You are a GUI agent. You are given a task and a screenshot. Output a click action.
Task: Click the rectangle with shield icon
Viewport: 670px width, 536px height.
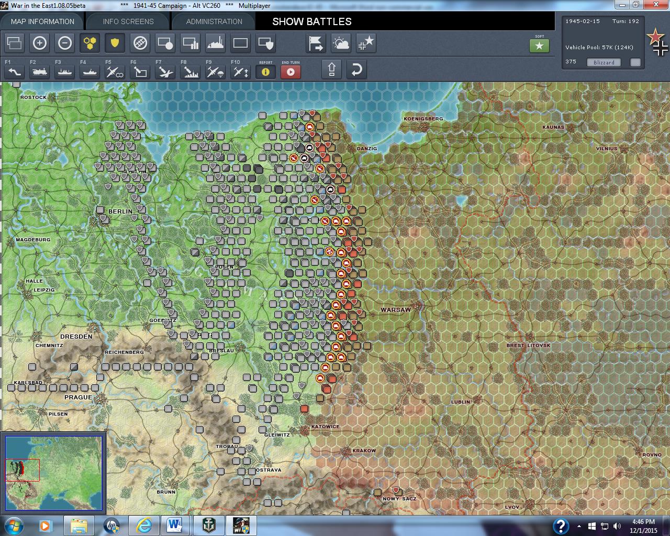pos(266,43)
